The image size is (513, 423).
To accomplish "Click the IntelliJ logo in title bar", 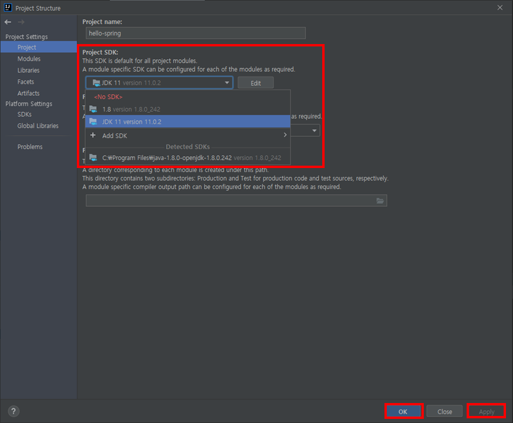I will [x=8, y=8].
